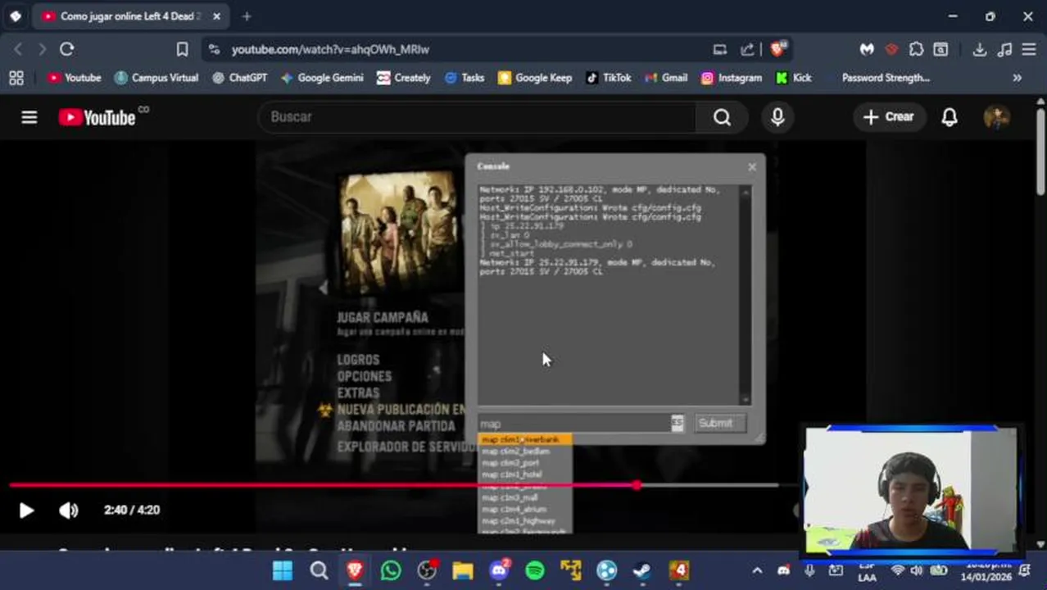Close the Console window with X

pos(752,167)
